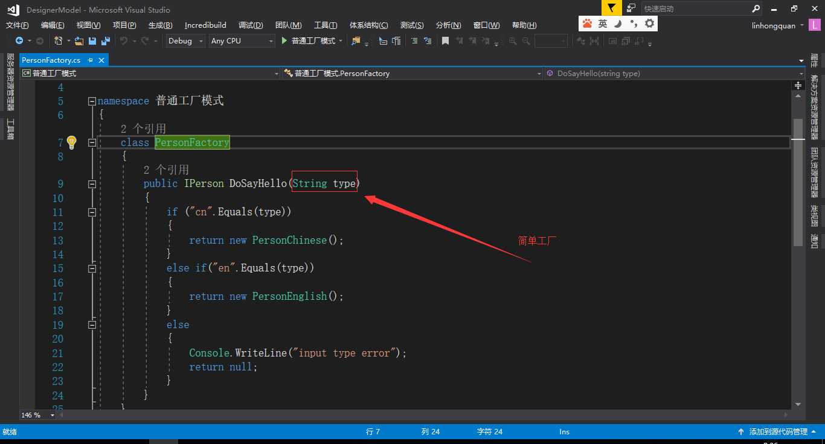This screenshot has height=444, width=825.
Task: Pin the PersonFactory.cs tab
Action: click(x=90, y=60)
